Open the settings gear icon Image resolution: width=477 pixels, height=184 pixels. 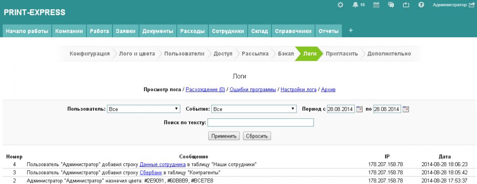(340, 5)
